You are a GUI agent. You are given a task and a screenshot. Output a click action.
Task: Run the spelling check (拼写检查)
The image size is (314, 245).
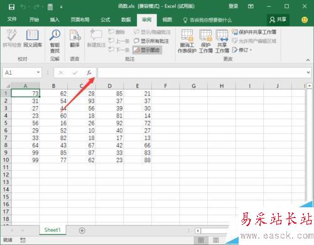pos(12,38)
